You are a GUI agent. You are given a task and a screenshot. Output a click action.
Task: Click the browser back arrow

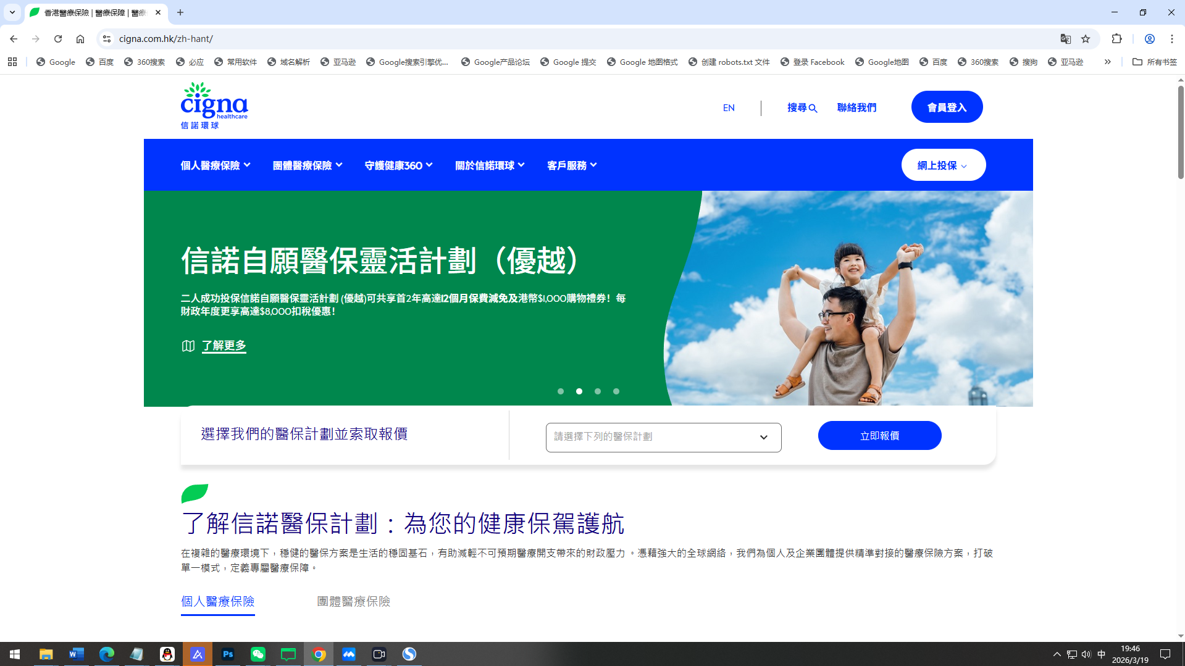tap(14, 39)
